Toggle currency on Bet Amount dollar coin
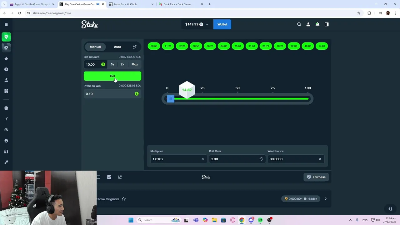Viewport: 400px width, 225px height. pos(103,64)
